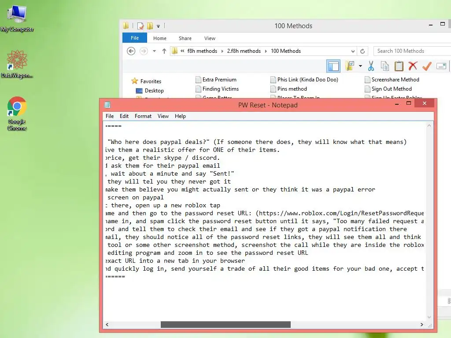Click the scissors Cut icon

coord(371,66)
